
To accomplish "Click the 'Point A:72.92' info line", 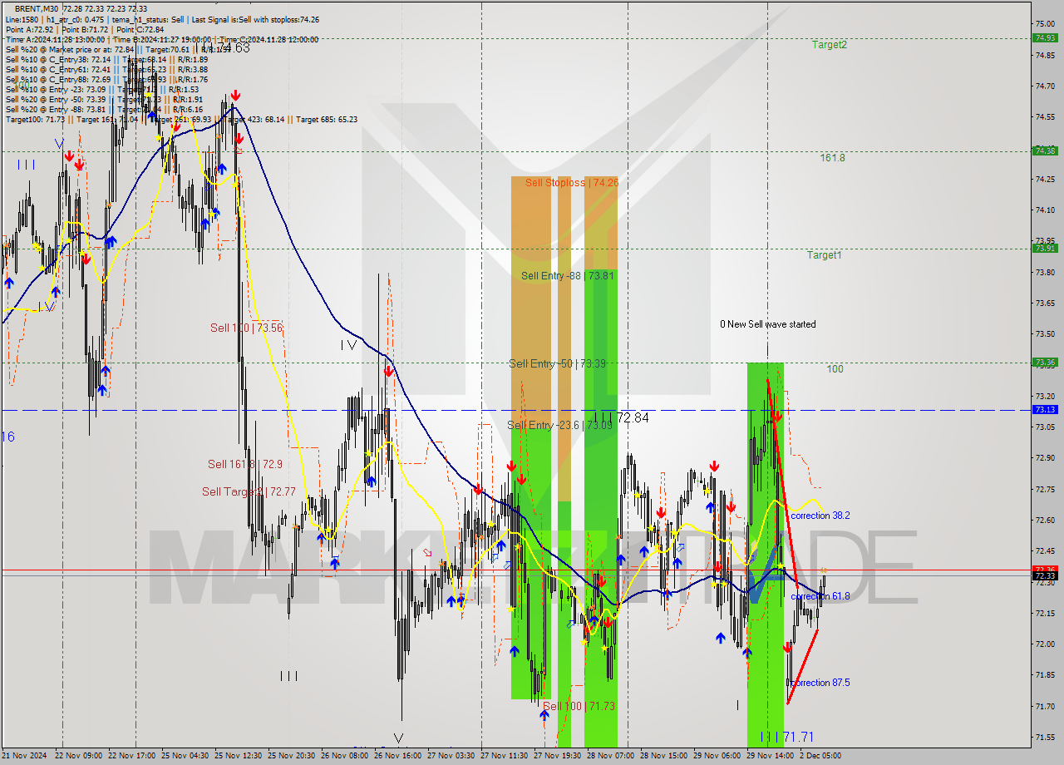I will (x=85, y=29).
